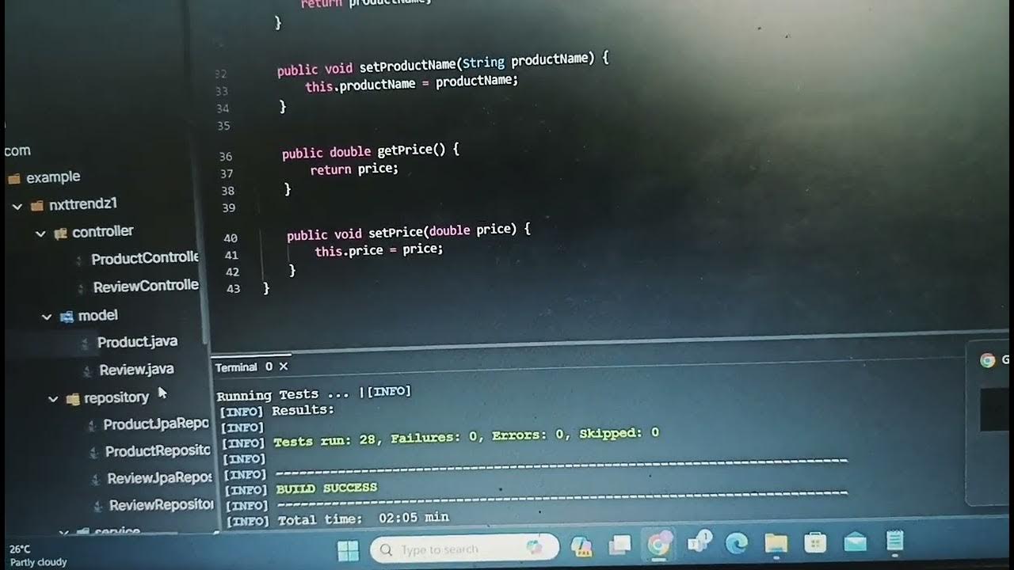Select the com package in the tree
The width and height of the screenshot is (1014, 570).
point(17,150)
